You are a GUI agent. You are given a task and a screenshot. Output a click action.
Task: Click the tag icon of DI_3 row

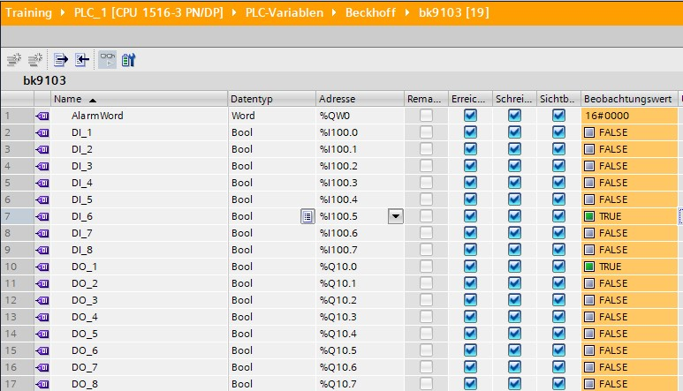point(42,166)
